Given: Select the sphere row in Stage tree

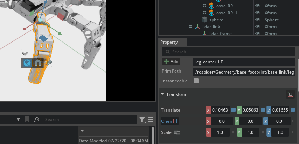Looking at the screenshot, I should [216, 20].
